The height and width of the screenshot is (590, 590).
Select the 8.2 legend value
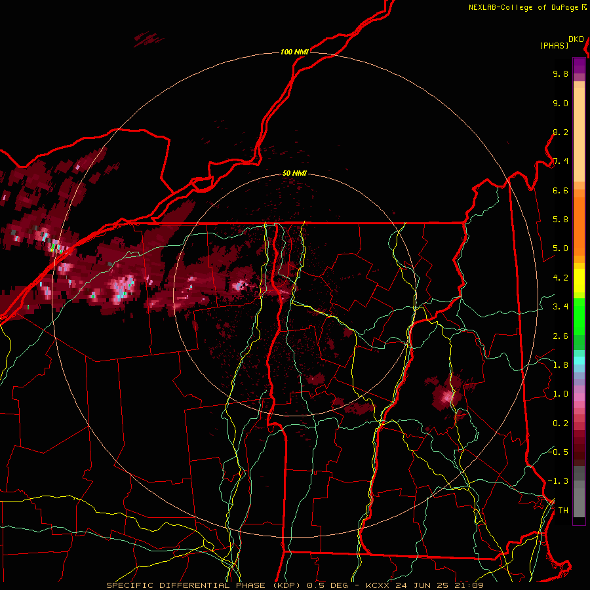[x=560, y=132]
